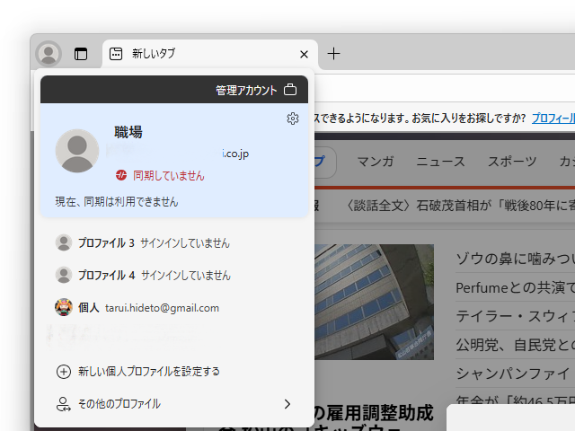The image size is (575, 431).
Task: Click the プロフィール link in info bar
Action: 553,118
